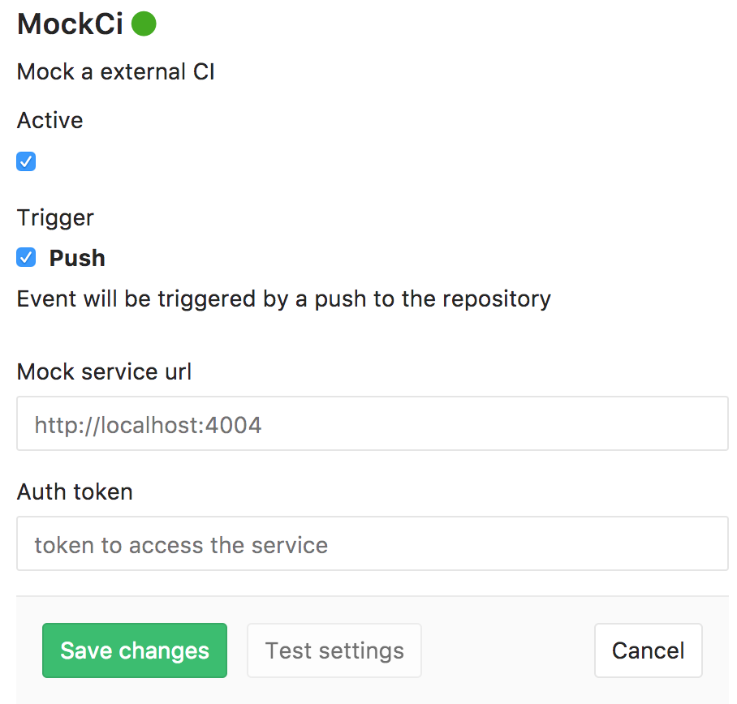This screenshot has height=704, width=737.
Task: Click the http://localhost:4004 placeholder text
Action: click(x=148, y=424)
